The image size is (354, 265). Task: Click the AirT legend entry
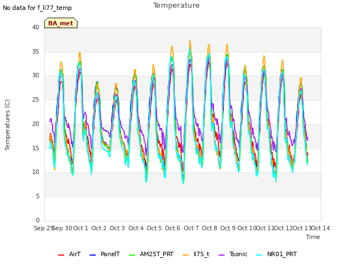[x=69, y=254]
